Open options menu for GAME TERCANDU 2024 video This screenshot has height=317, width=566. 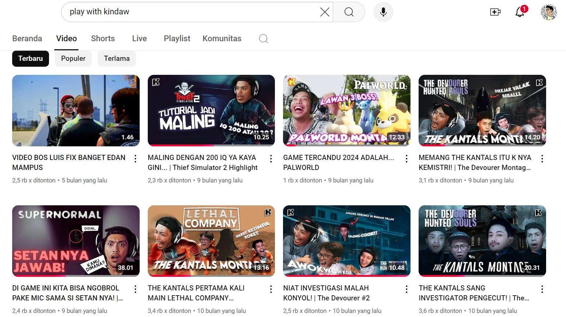click(406, 158)
